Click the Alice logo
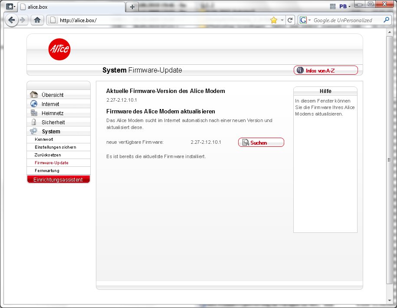Screen dimensions: 397x308 click(x=59, y=50)
